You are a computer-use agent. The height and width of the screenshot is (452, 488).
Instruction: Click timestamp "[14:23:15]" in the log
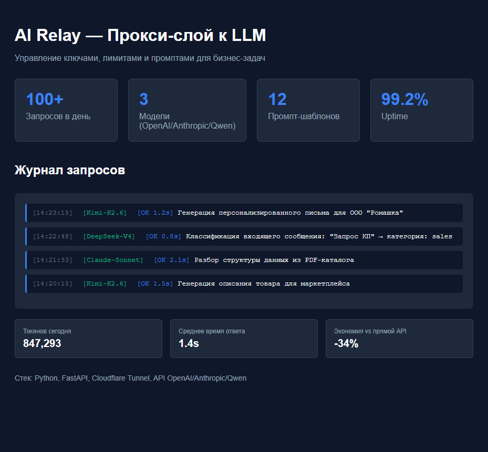(x=53, y=213)
